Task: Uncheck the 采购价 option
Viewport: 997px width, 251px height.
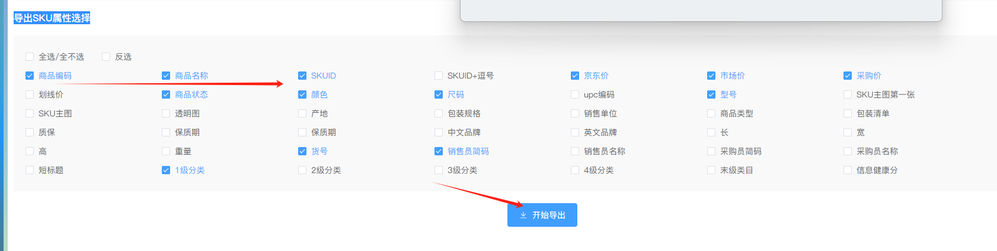Action: [848, 76]
